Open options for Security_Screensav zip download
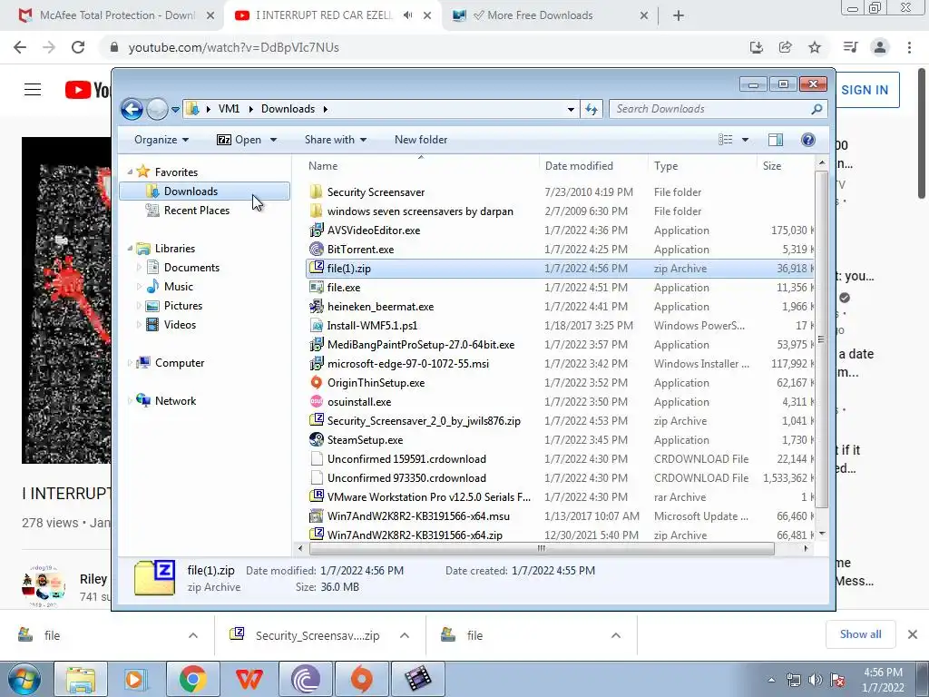This screenshot has height=697, width=929. click(405, 635)
